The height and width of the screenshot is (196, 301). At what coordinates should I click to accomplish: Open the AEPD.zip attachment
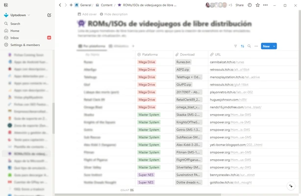[x=182, y=70]
